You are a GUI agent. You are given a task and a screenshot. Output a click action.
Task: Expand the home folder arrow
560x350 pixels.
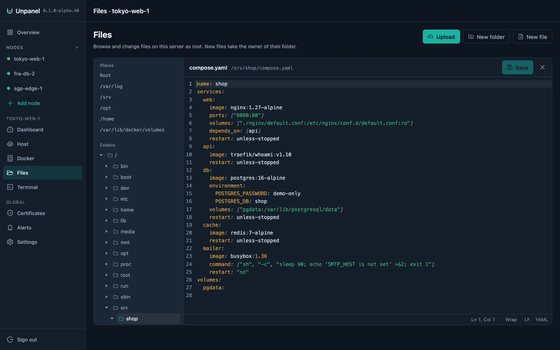pyautogui.click(x=106, y=210)
